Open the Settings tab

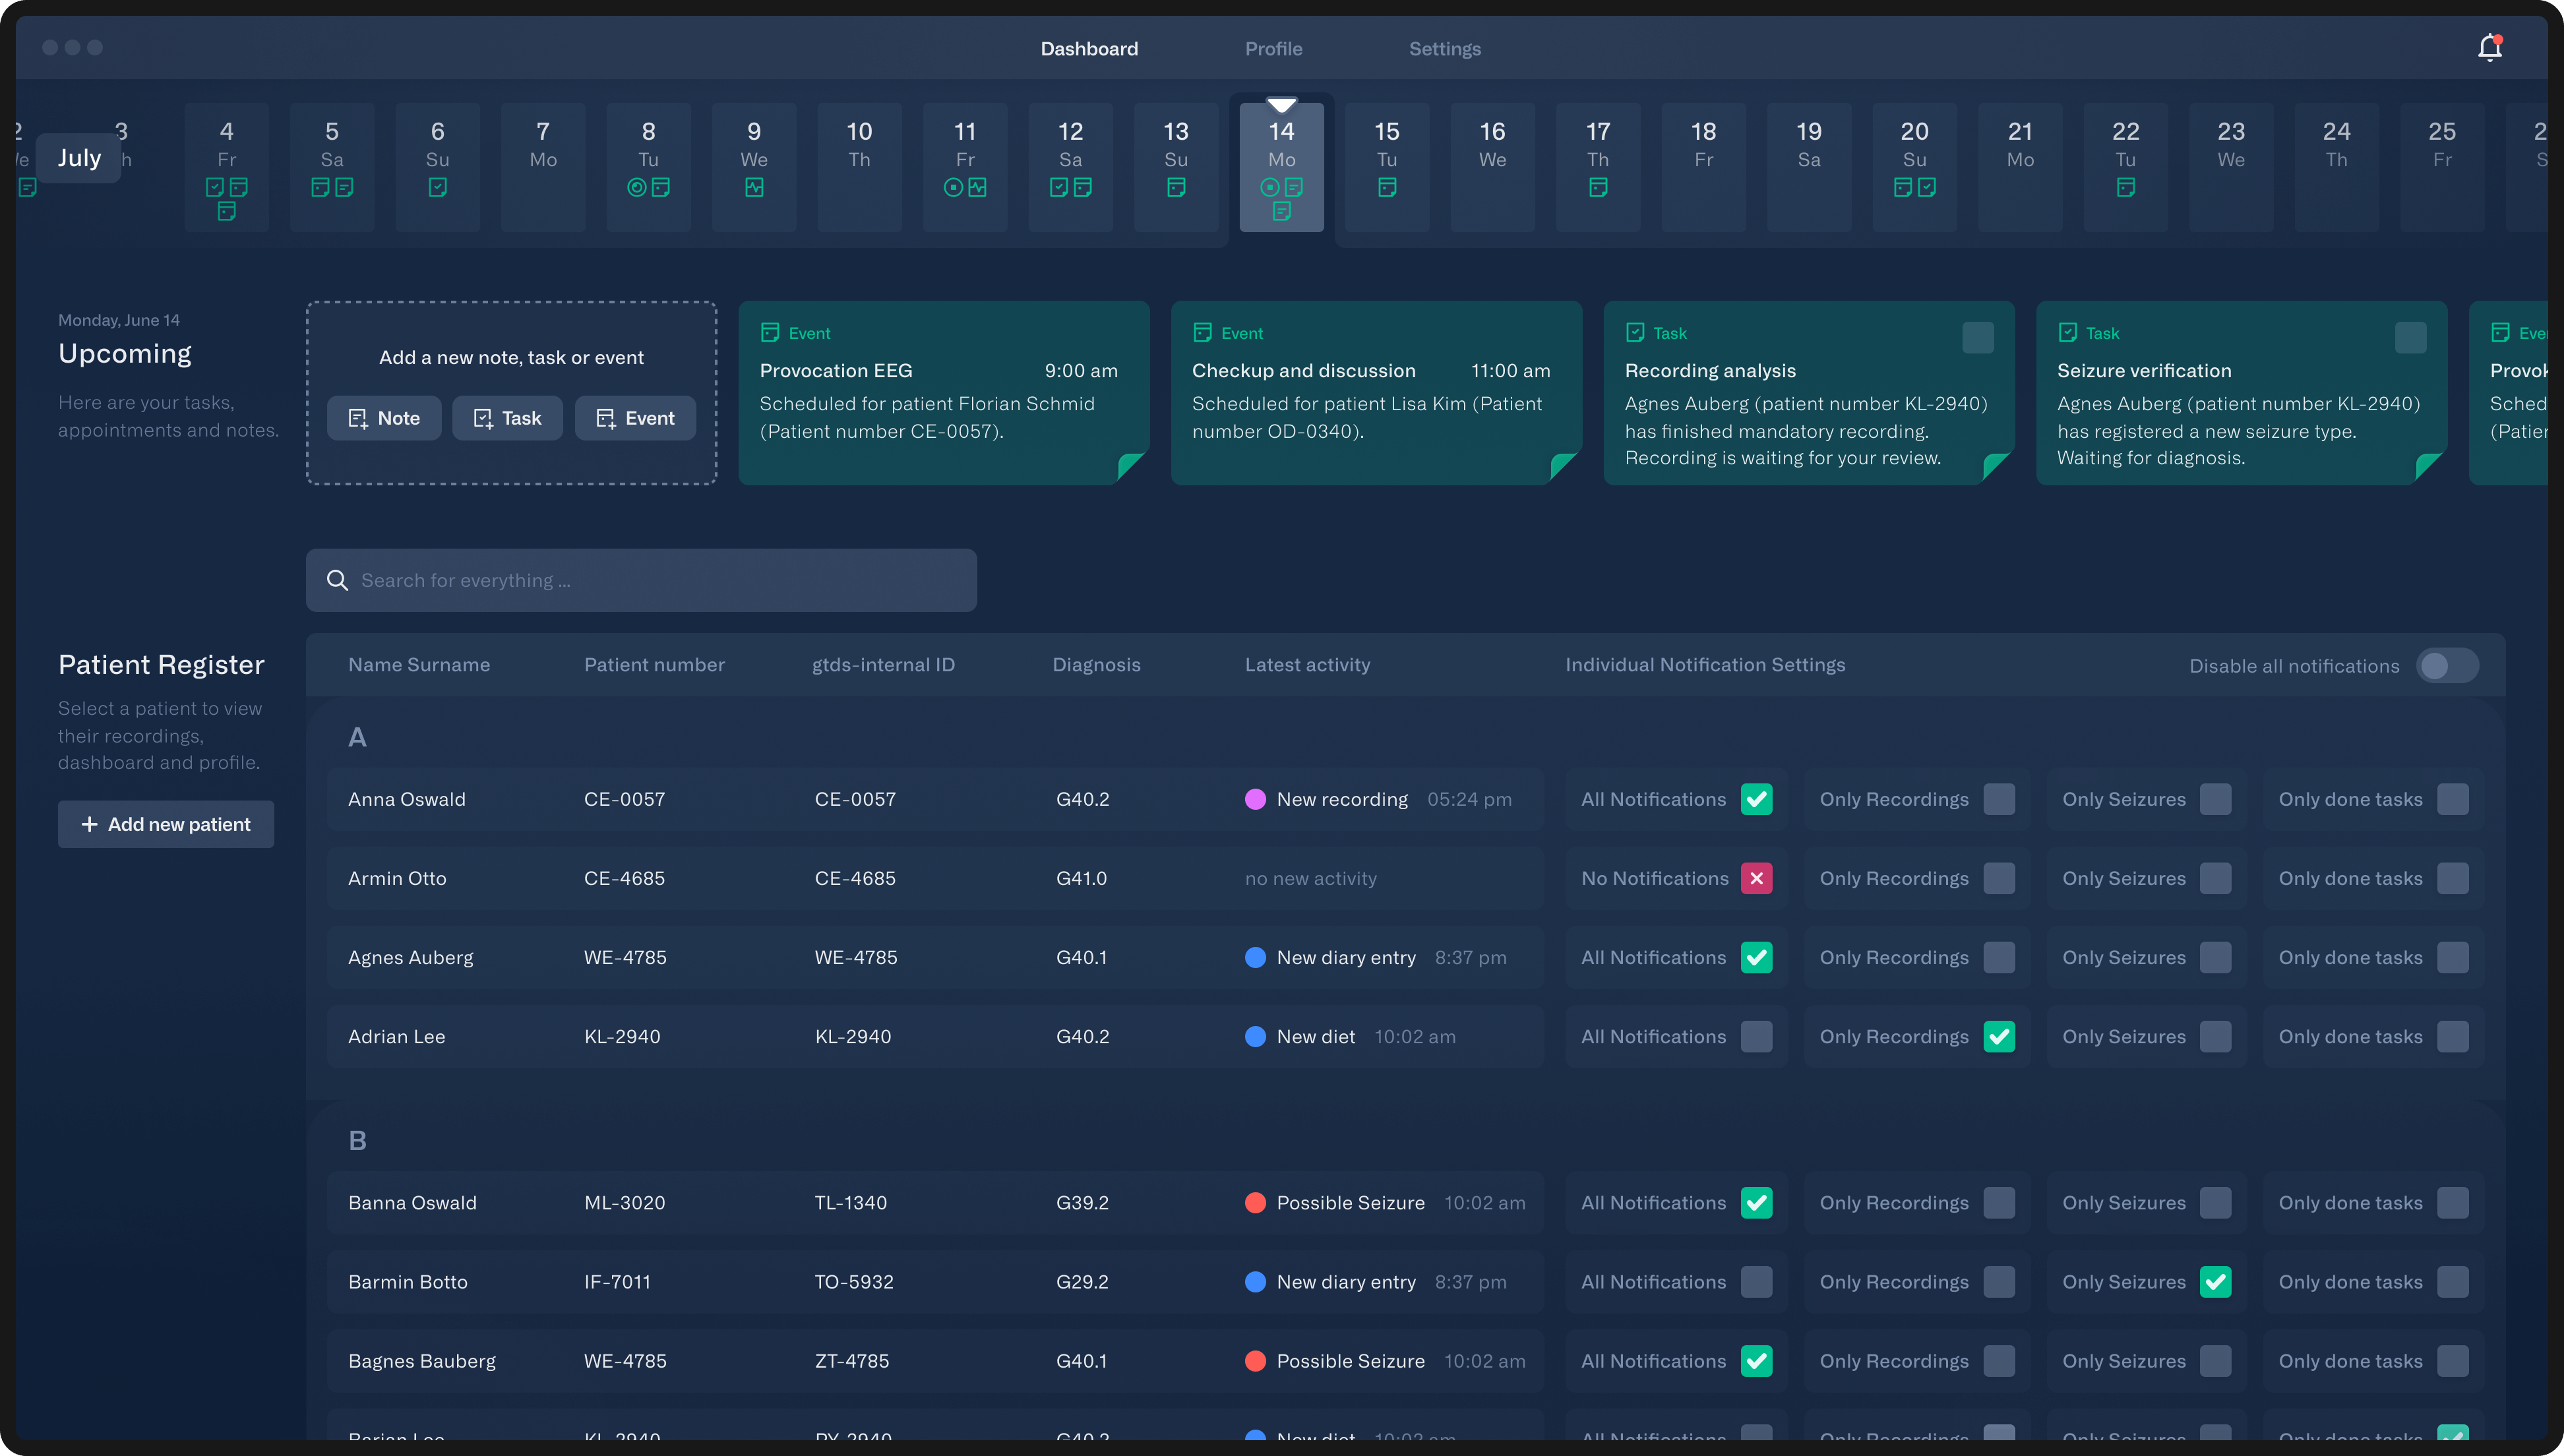click(1444, 49)
